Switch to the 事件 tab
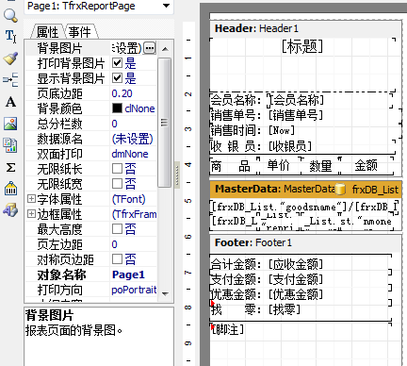Screen dimensions: 407x366 (80, 32)
